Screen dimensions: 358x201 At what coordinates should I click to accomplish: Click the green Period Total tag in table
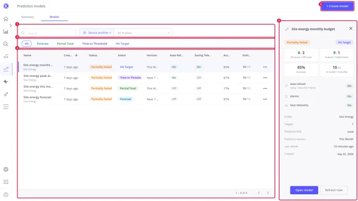(x=128, y=88)
